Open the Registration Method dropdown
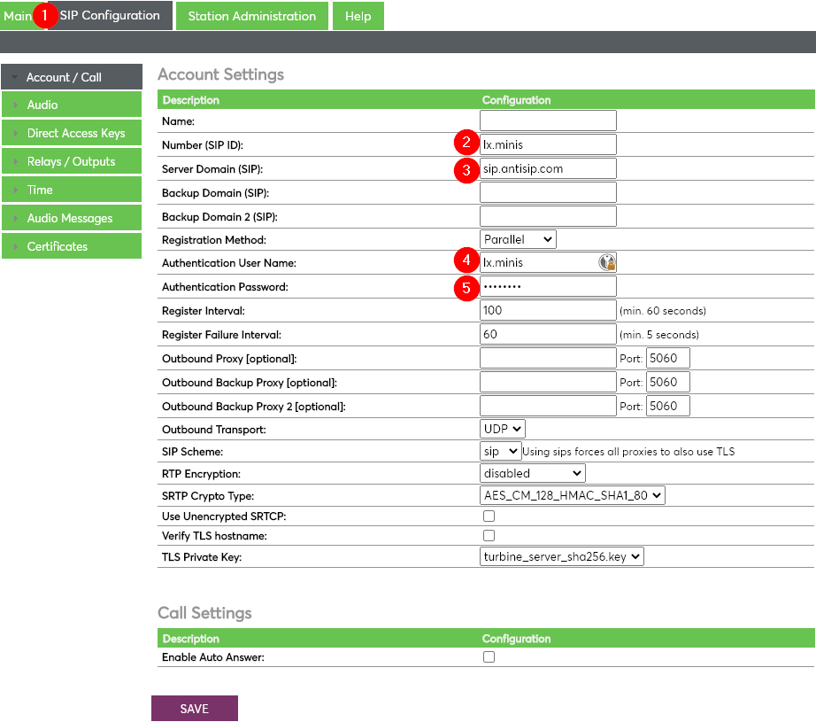The image size is (816, 722). 518,239
